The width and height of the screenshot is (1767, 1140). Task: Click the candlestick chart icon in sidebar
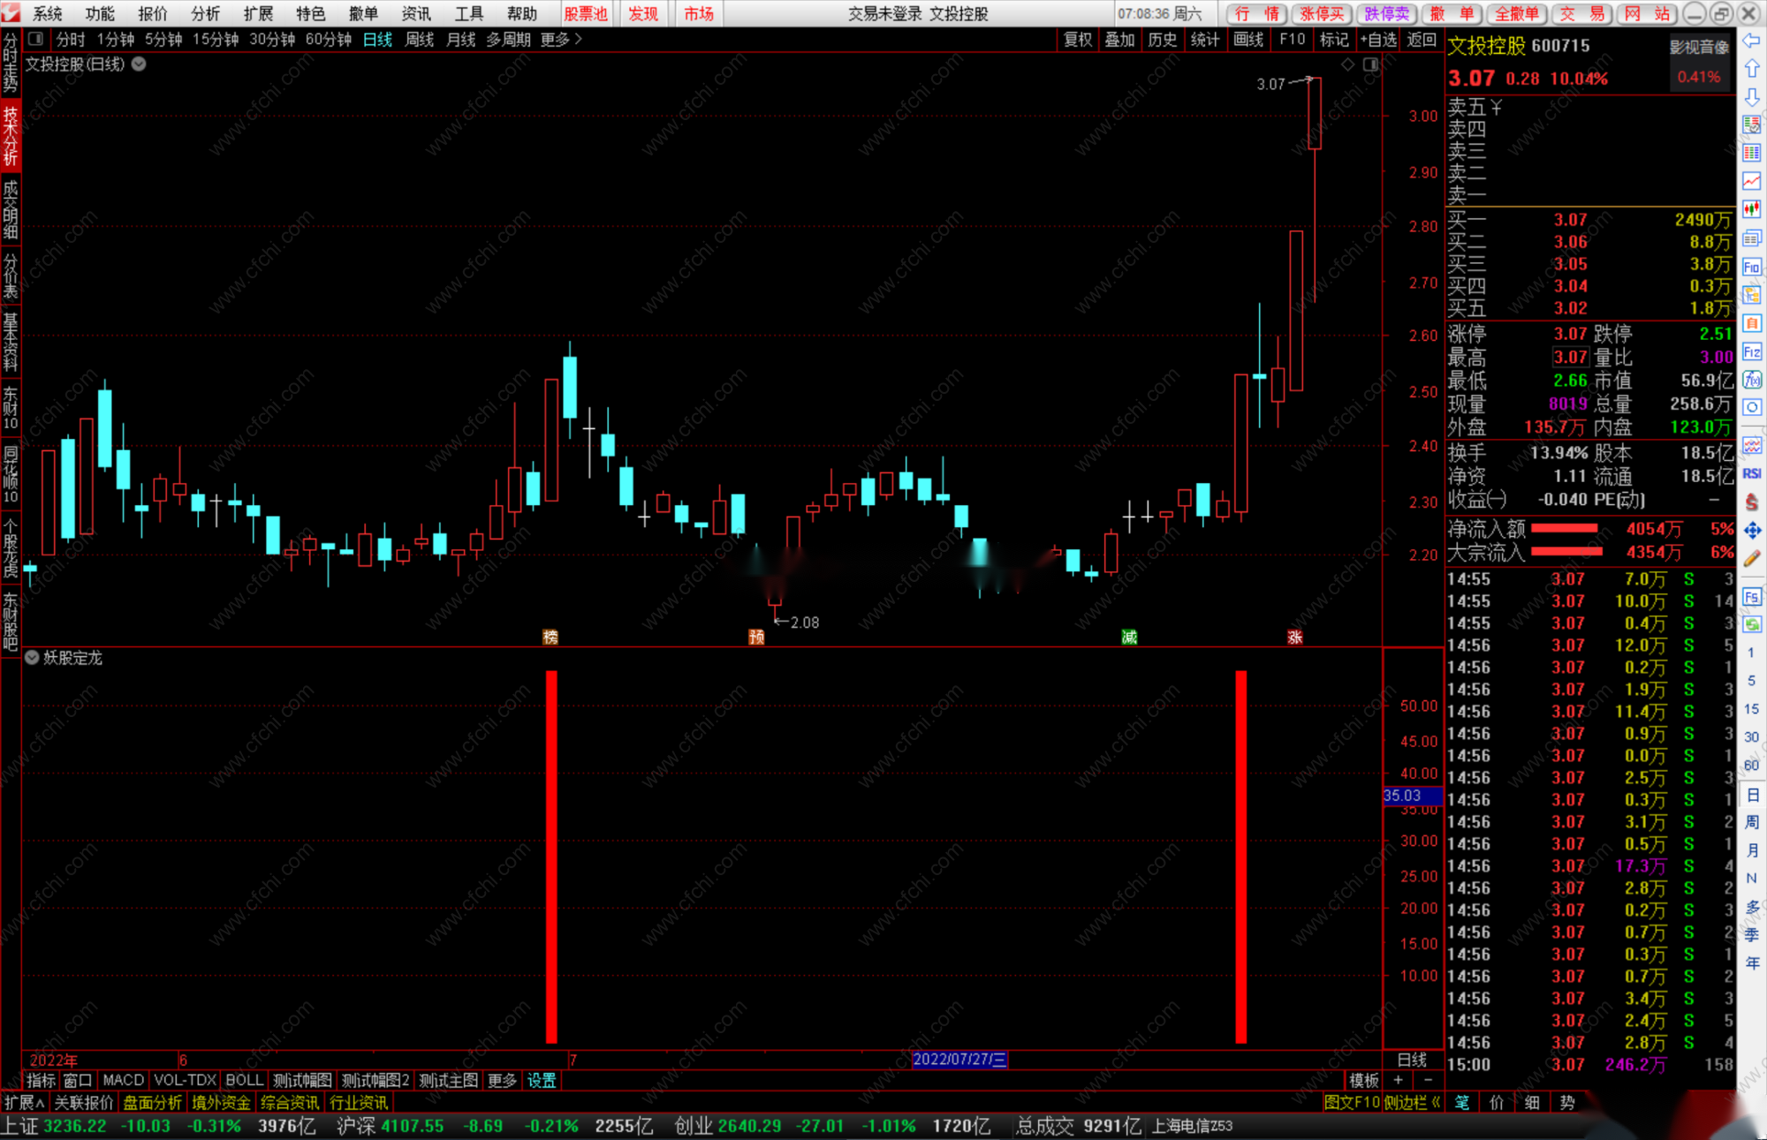1752,209
